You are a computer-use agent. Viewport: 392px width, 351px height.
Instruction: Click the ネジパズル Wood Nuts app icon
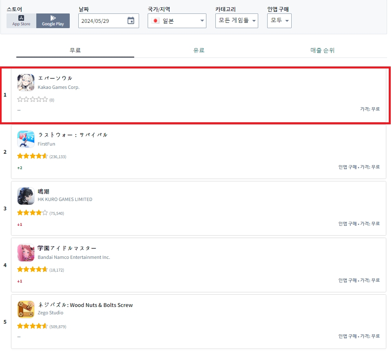[x=26, y=309]
